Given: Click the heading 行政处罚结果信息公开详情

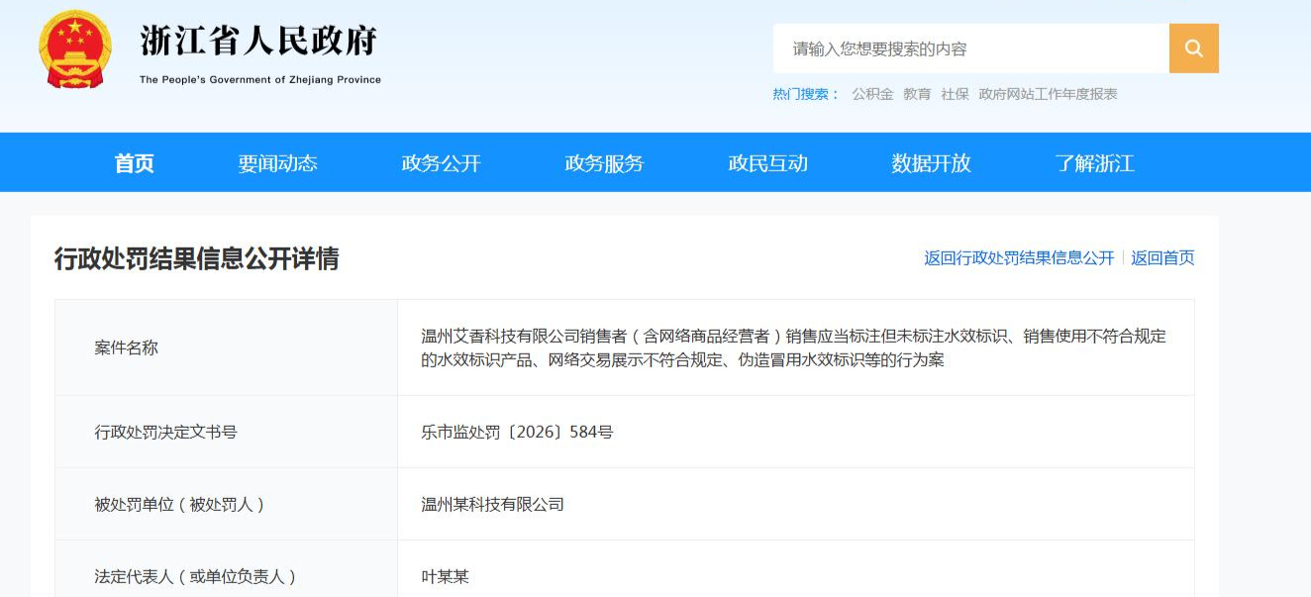Looking at the screenshot, I should point(196,258).
